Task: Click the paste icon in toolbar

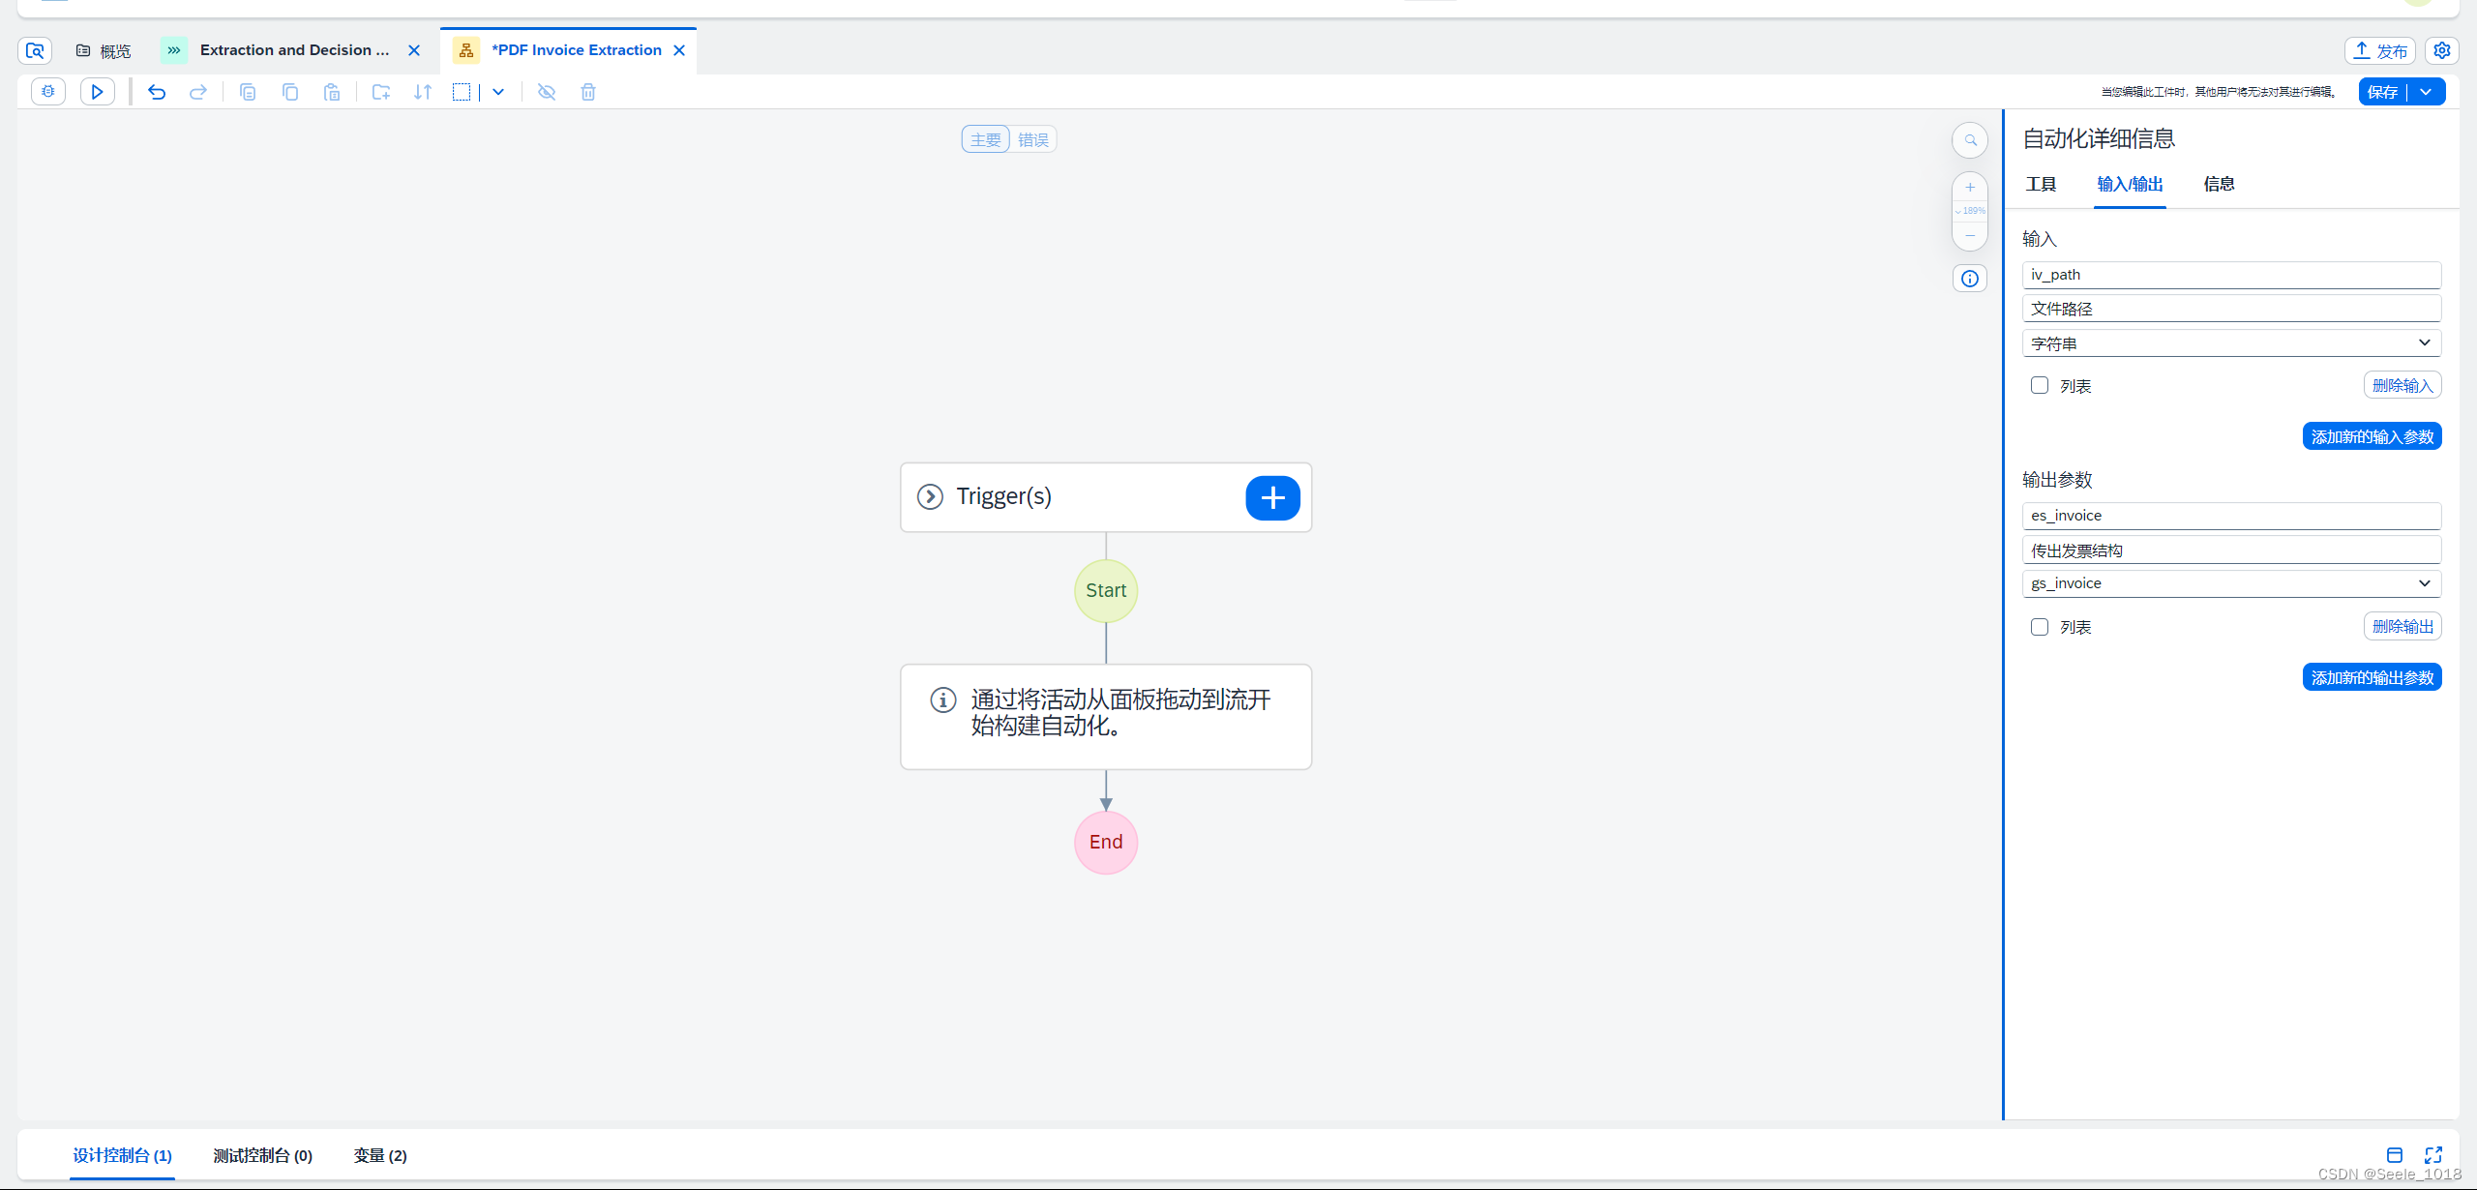Action: tap(332, 92)
